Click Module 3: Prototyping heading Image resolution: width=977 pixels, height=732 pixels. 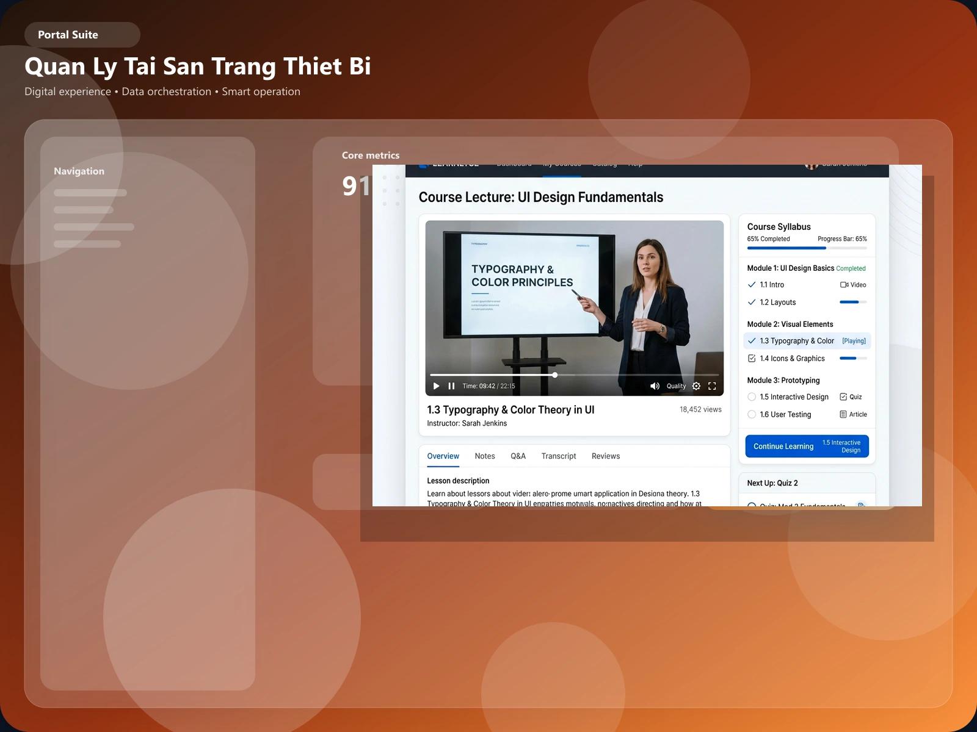click(783, 381)
